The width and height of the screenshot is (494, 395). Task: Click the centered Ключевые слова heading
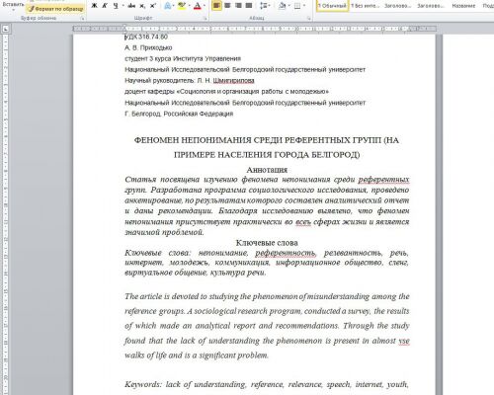(x=267, y=243)
